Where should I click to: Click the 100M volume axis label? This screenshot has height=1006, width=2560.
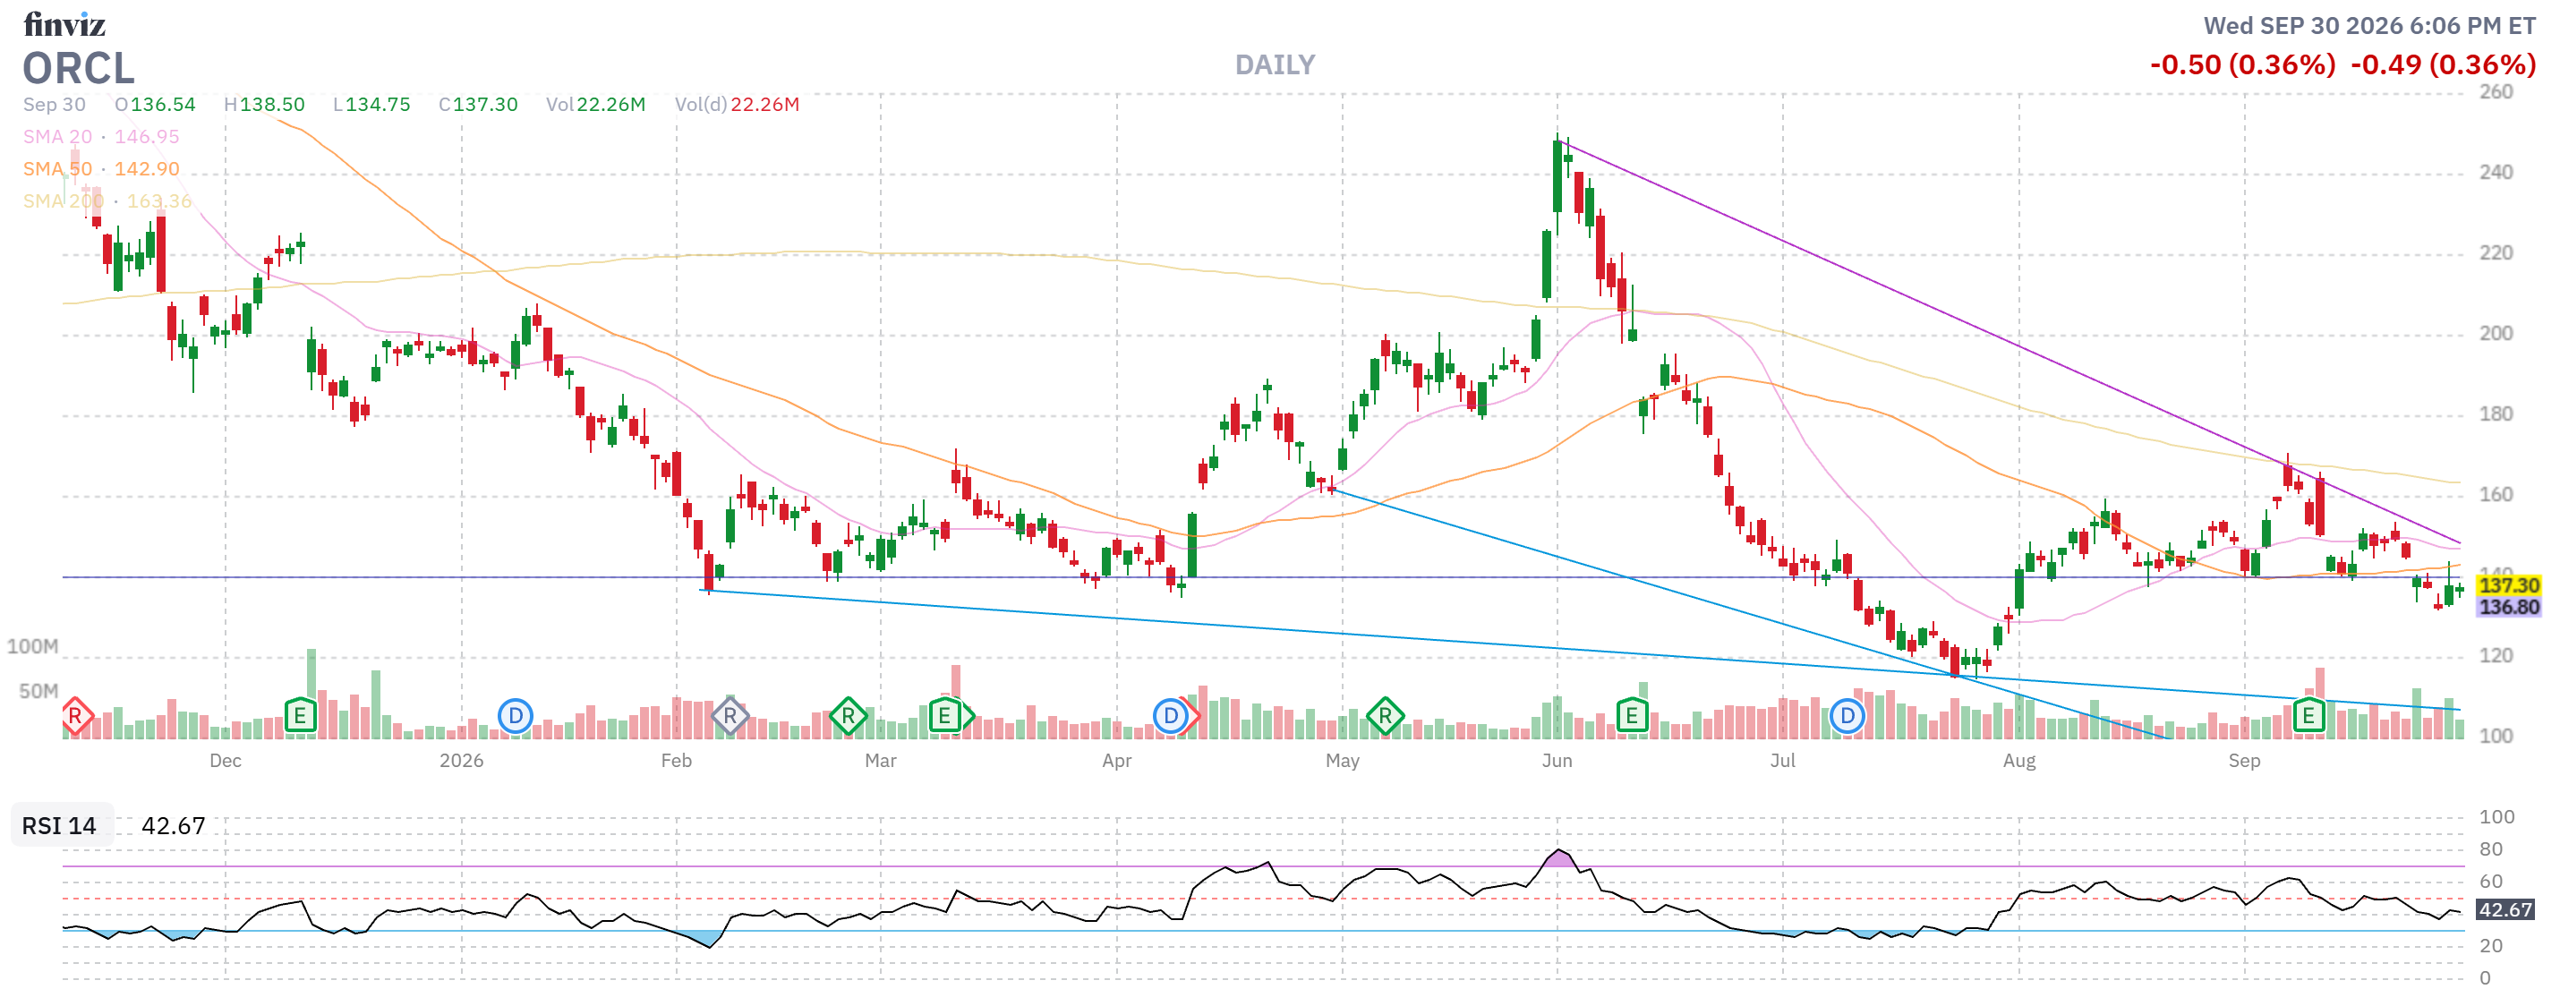pyautogui.click(x=33, y=646)
